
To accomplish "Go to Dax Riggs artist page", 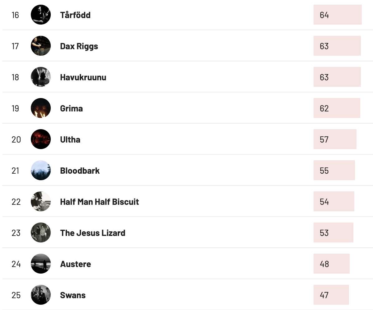I will point(79,46).
